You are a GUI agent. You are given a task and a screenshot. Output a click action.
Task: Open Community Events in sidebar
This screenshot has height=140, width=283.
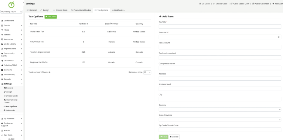11,55
